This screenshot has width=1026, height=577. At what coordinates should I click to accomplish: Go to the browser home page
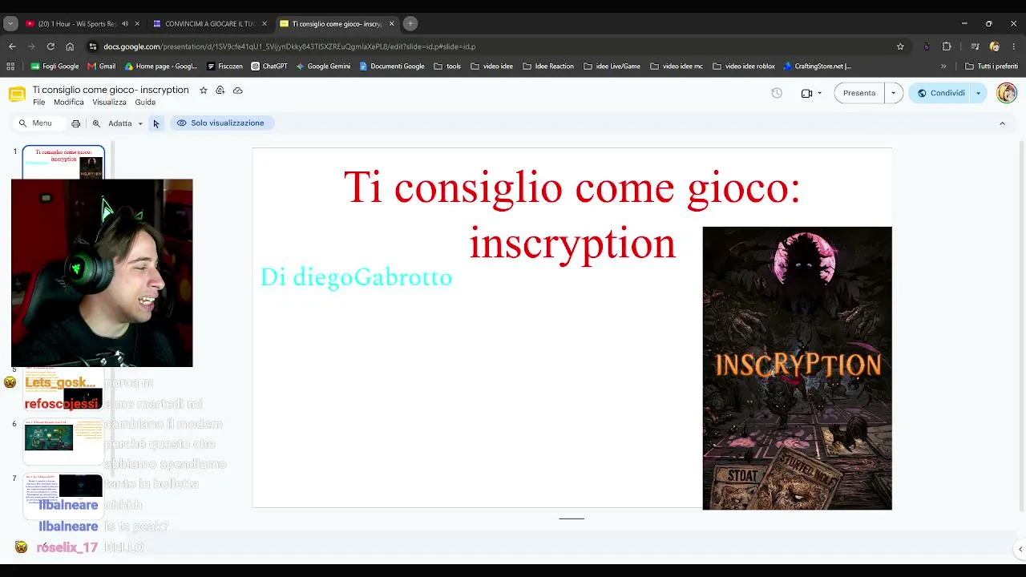pyautogui.click(x=70, y=46)
